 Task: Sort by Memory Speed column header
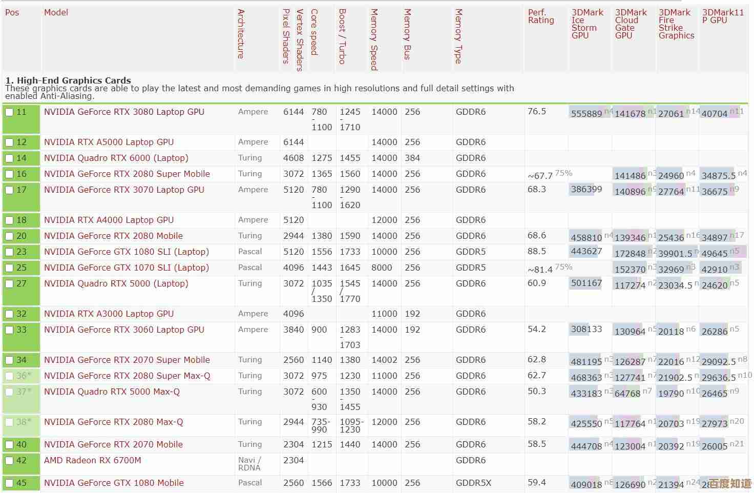(374, 39)
